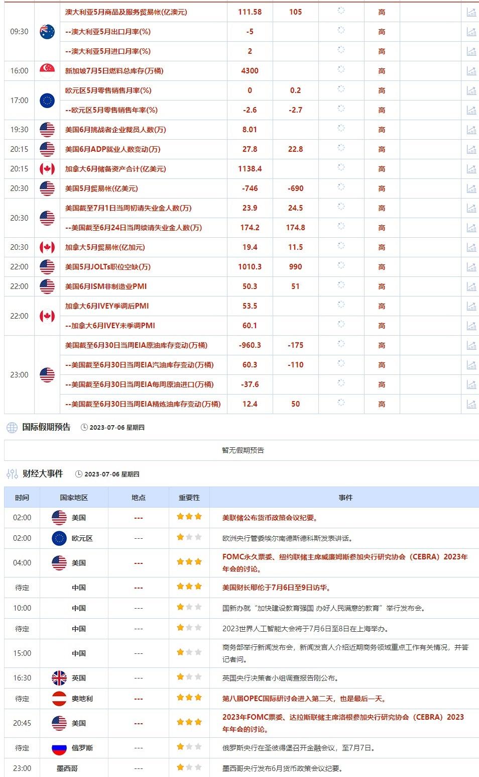Click the 国家地区 column header
Image resolution: width=479 pixels, height=777 pixels.
(74, 498)
